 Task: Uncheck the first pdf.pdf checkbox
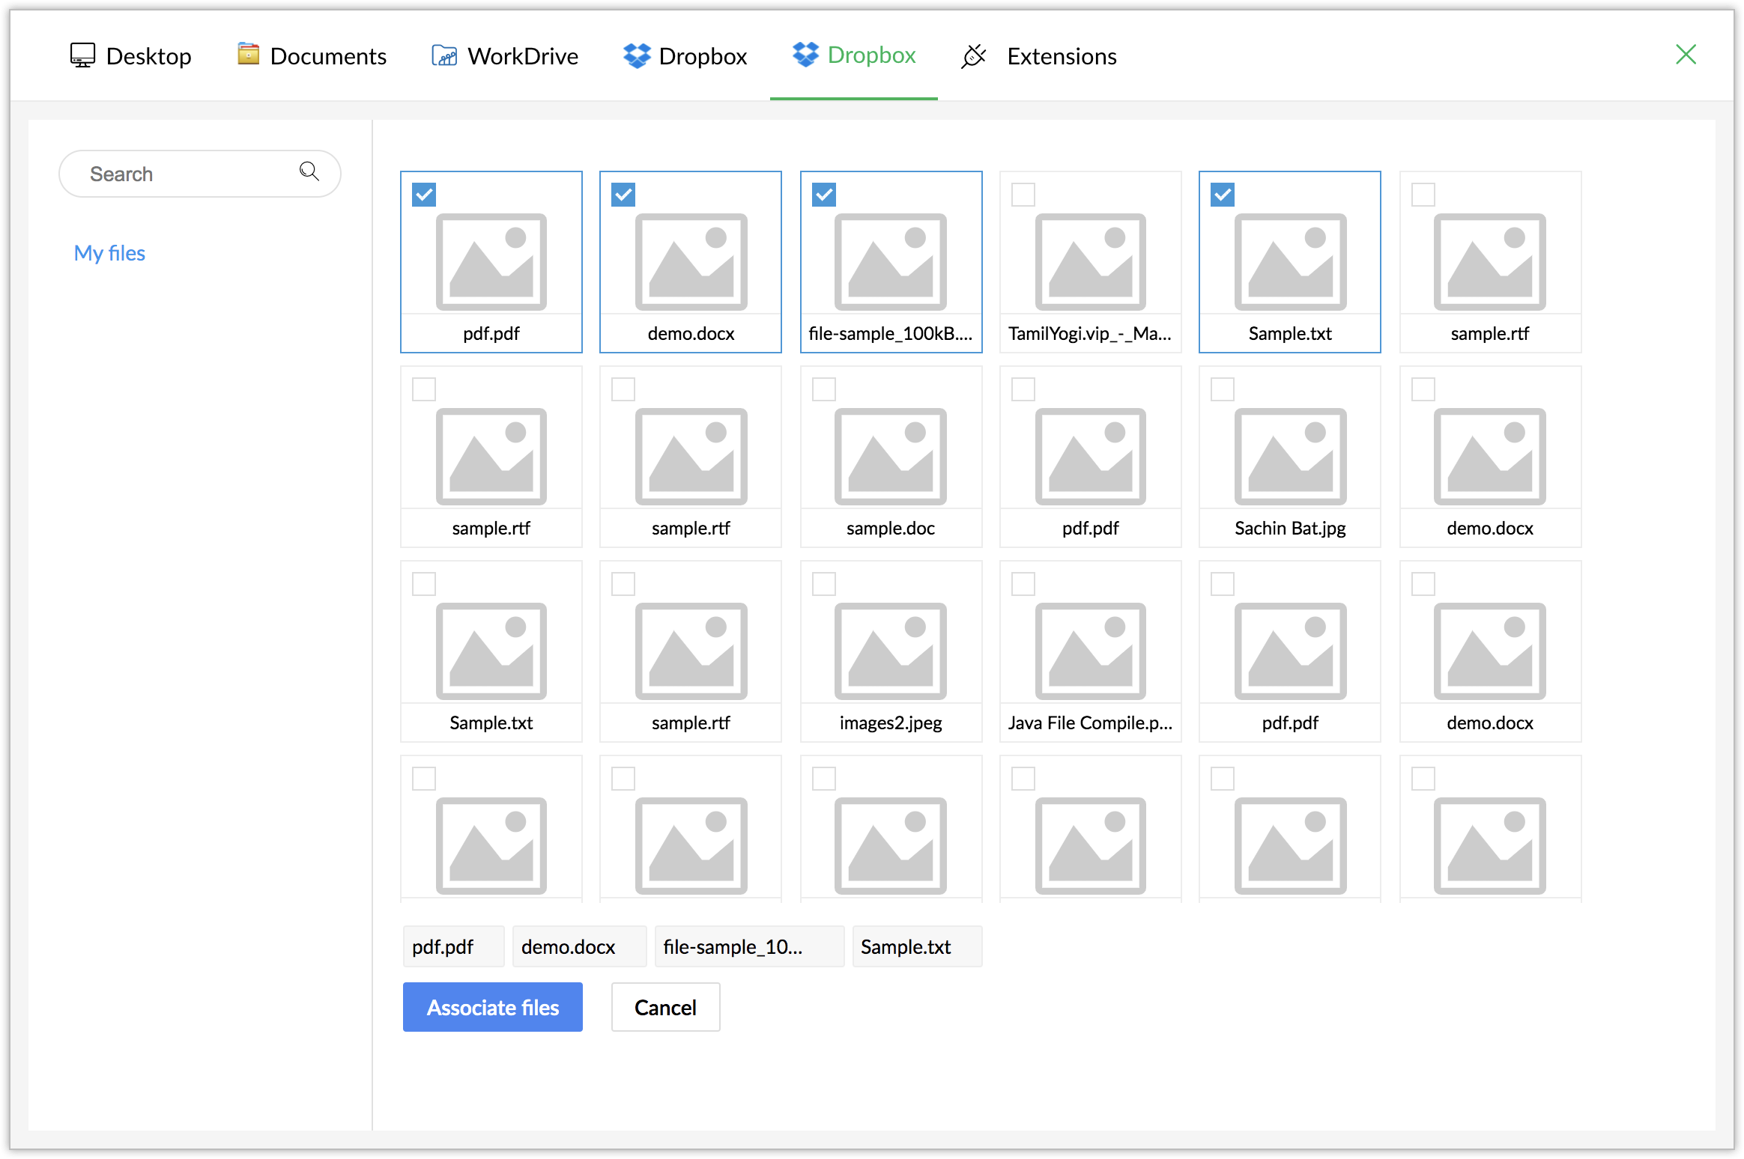tap(424, 195)
